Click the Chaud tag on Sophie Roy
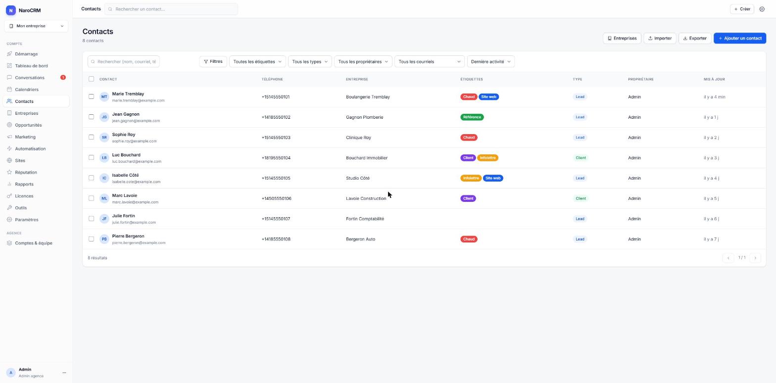 tap(469, 138)
